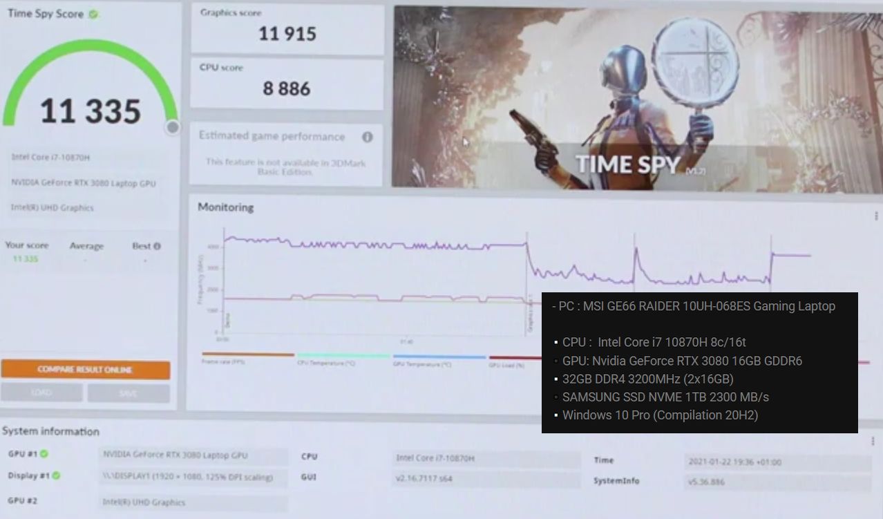Click the green check beside Time Spy Score
This screenshot has width=883, height=519.
pos(93,14)
